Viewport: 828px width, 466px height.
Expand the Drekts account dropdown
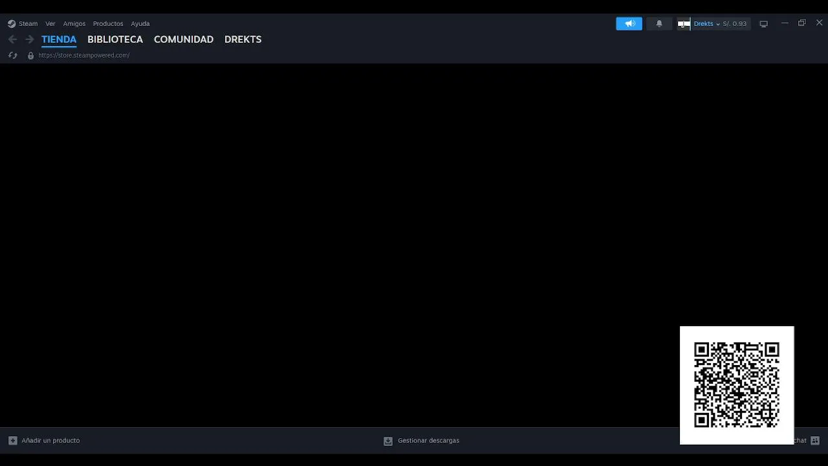pyautogui.click(x=706, y=24)
